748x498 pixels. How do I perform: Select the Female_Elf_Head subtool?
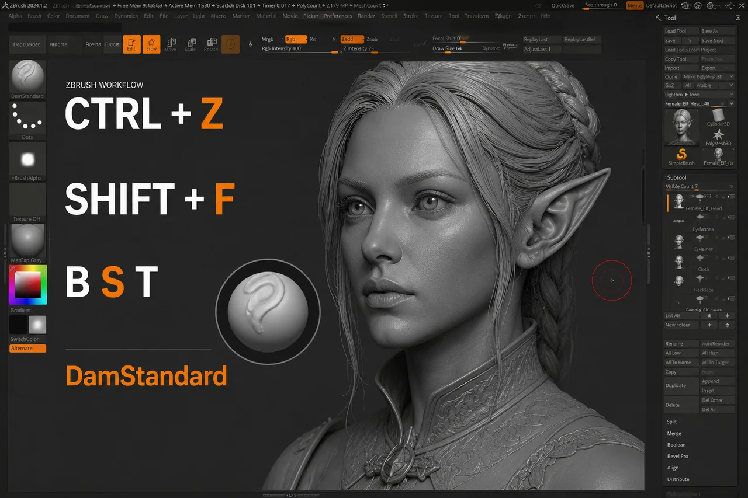tap(701, 203)
